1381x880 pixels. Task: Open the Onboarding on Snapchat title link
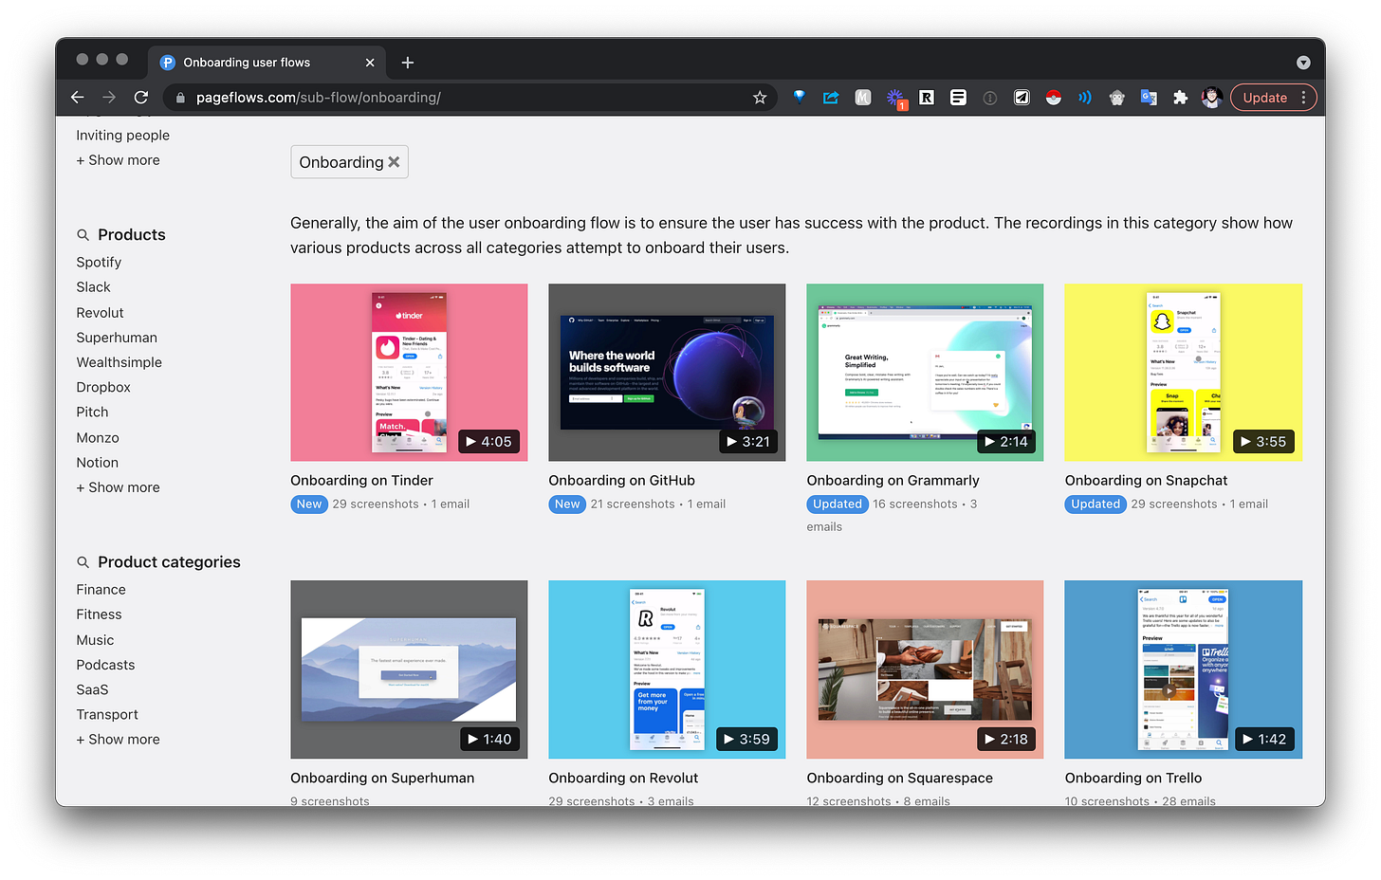1146,481
